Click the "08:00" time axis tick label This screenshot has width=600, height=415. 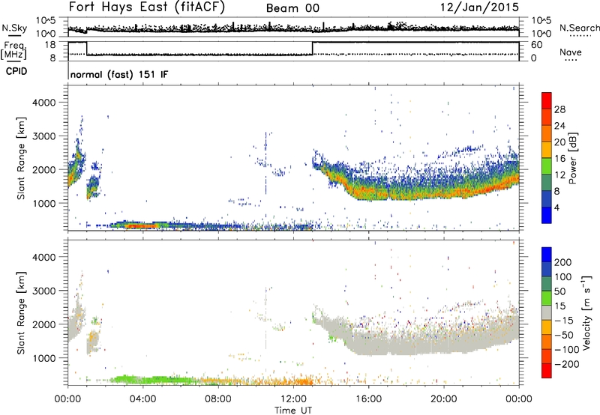pos(218,399)
